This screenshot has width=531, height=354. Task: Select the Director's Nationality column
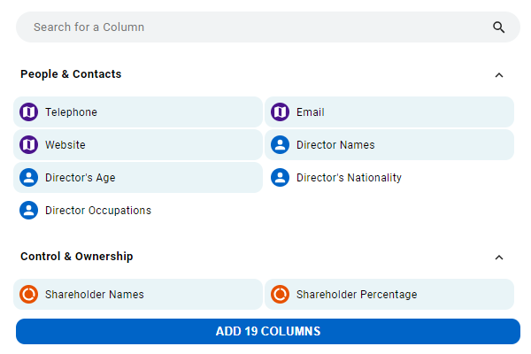[x=389, y=178]
